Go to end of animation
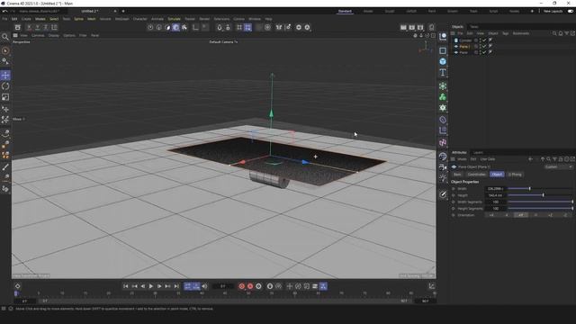576x324 pixels. [x=176, y=286]
